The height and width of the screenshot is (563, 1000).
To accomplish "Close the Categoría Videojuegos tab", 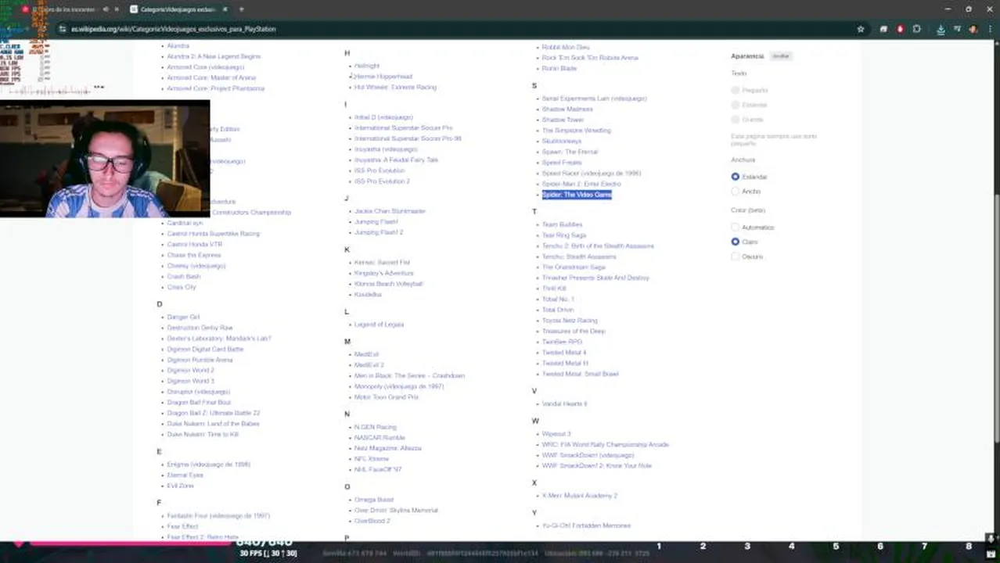I will (x=225, y=9).
